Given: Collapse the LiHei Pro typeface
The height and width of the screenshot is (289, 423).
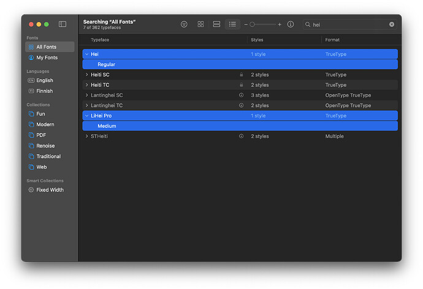Looking at the screenshot, I should tap(86, 116).
